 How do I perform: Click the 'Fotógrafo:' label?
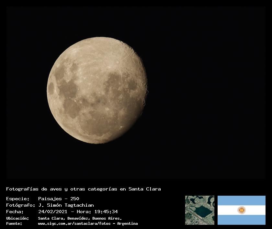[20, 205]
